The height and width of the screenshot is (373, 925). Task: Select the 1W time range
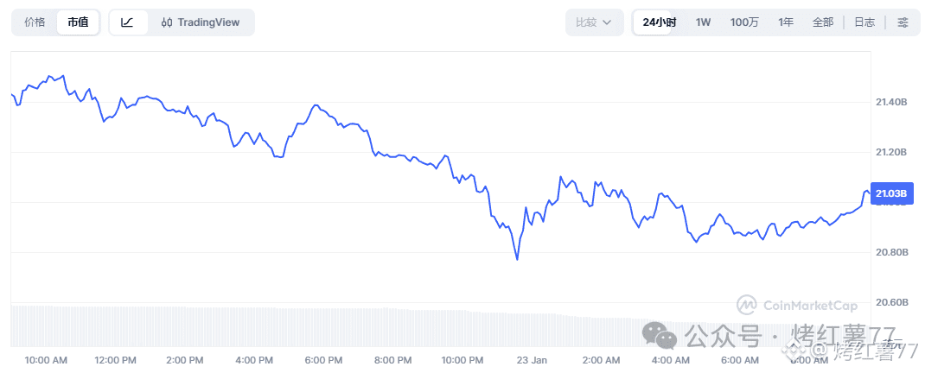[x=704, y=22]
